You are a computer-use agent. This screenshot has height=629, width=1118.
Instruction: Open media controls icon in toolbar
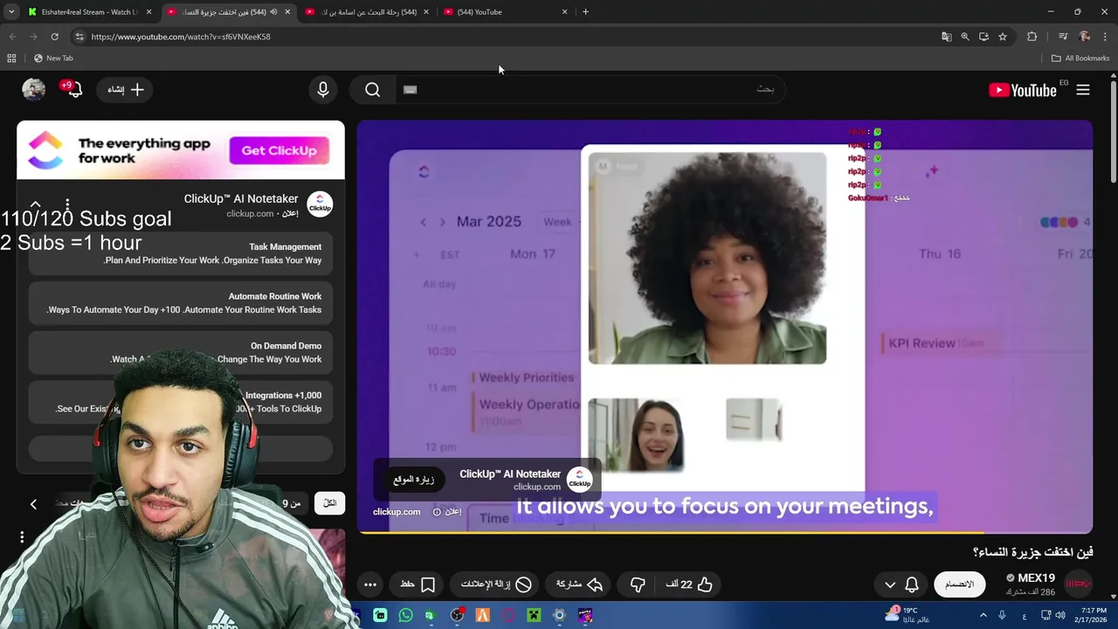[x=1062, y=37]
